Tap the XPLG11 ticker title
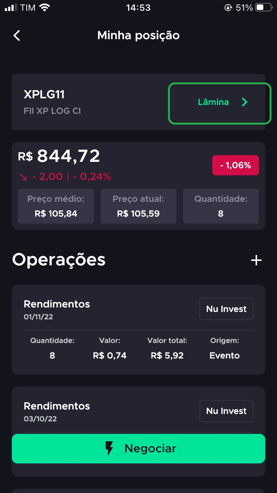The image size is (277, 493). click(44, 95)
